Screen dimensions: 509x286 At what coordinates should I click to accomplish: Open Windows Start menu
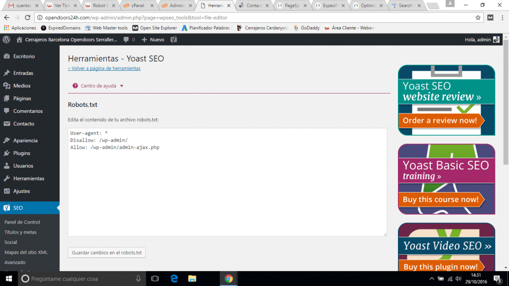pos(9,279)
